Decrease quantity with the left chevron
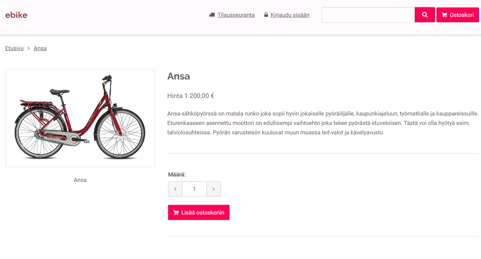The width and height of the screenshot is (481, 259). pos(175,189)
